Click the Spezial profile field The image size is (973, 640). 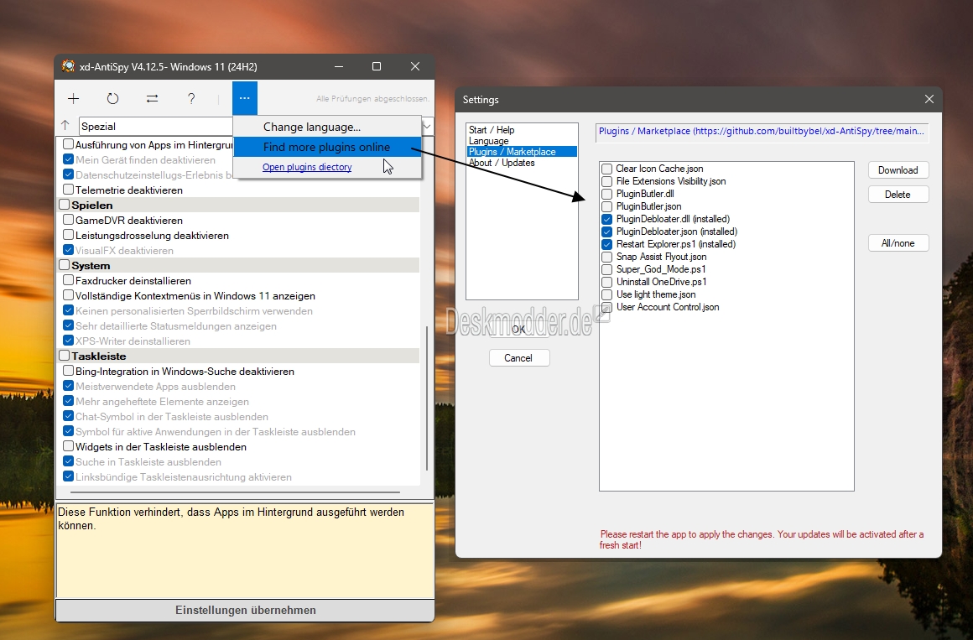tap(156, 126)
